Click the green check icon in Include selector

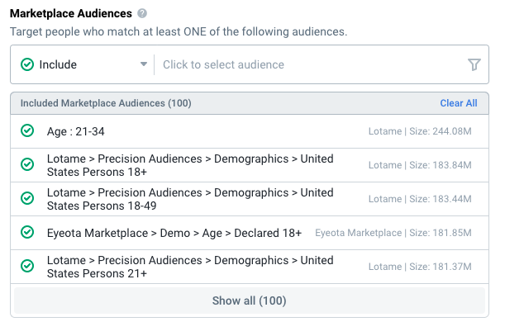(27, 64)
